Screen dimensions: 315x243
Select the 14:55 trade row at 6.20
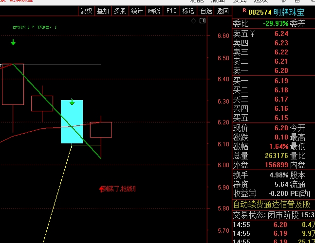point(274,225)
